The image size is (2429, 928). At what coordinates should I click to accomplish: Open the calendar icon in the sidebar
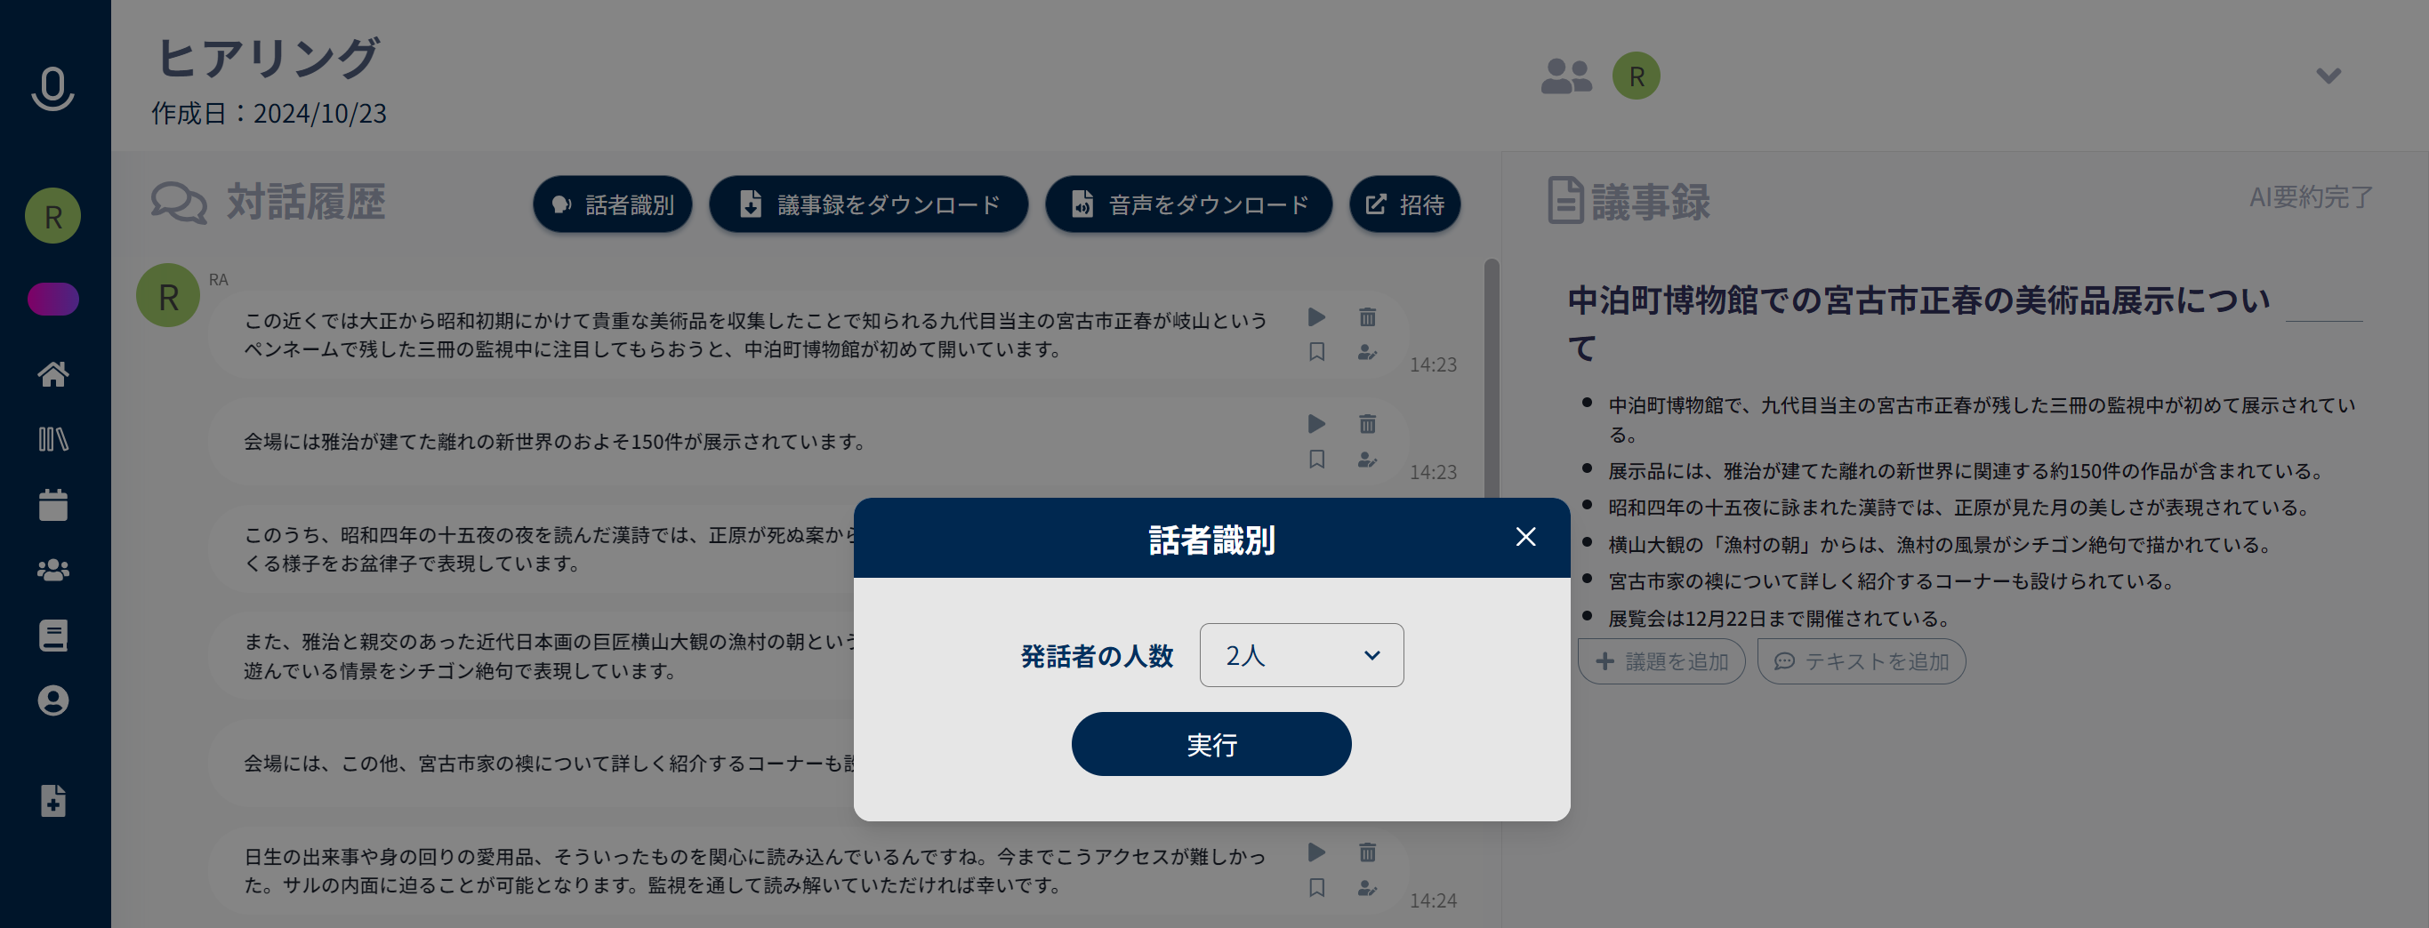[52, 505]
